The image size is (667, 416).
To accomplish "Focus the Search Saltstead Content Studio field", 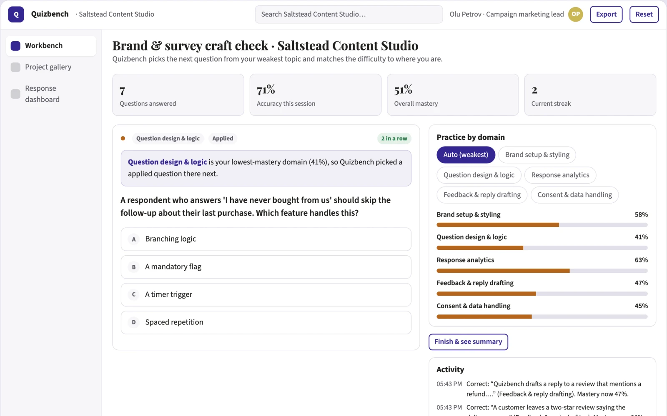I will [349, 14].
